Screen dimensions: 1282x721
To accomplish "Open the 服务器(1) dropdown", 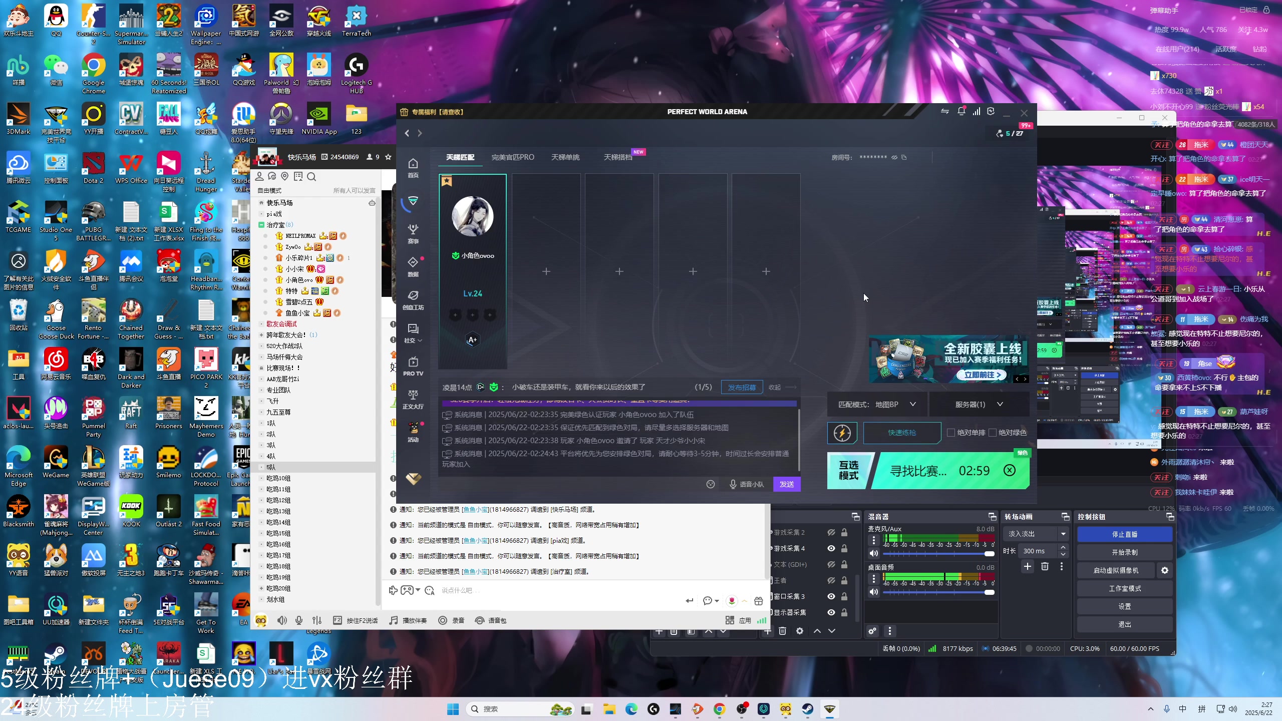I will click(979, 405).
